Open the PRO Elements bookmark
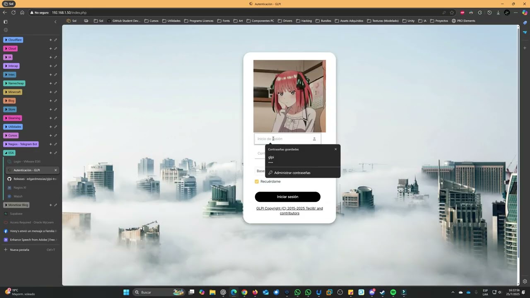This screenshot has width=530, height=298. click(463, 21)
